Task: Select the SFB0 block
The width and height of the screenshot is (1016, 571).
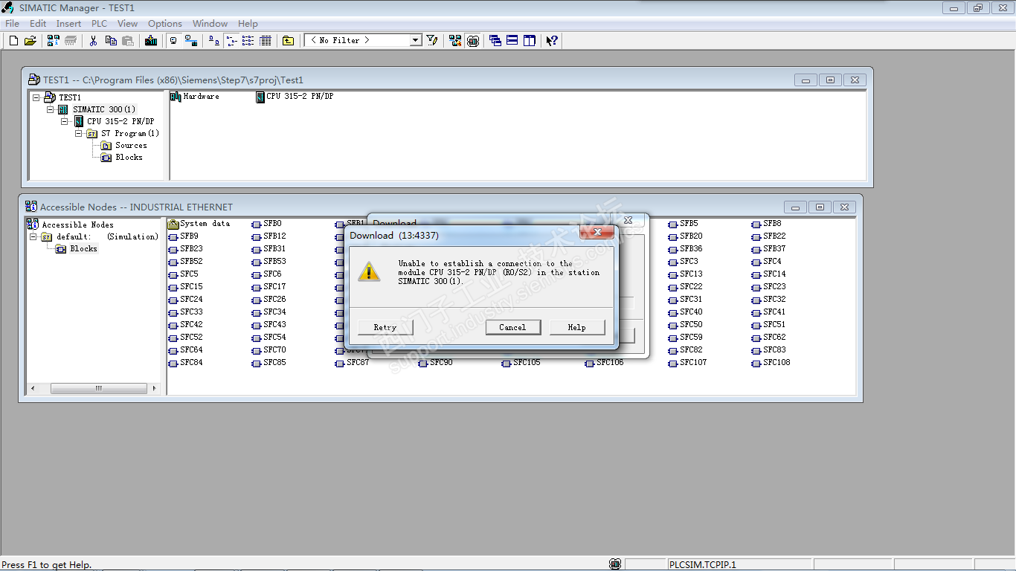Action: [267, 224]
